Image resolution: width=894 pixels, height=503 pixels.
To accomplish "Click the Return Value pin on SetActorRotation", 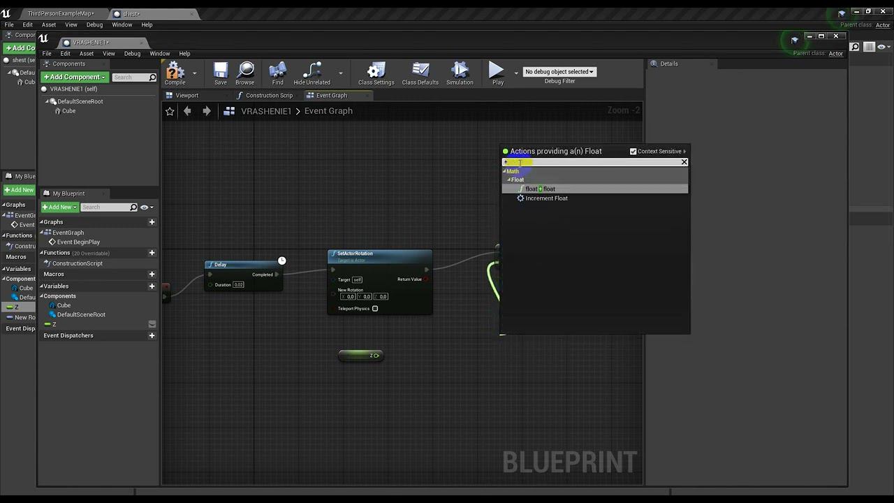I will (x=427, y=279).
